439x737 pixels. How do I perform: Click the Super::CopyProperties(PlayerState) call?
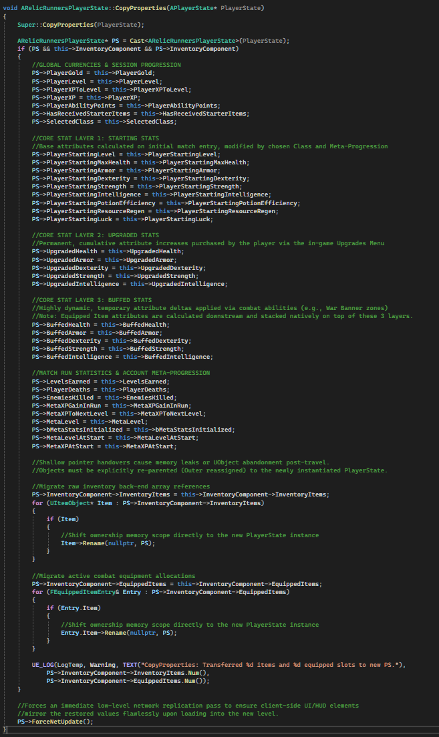point(81,25)
